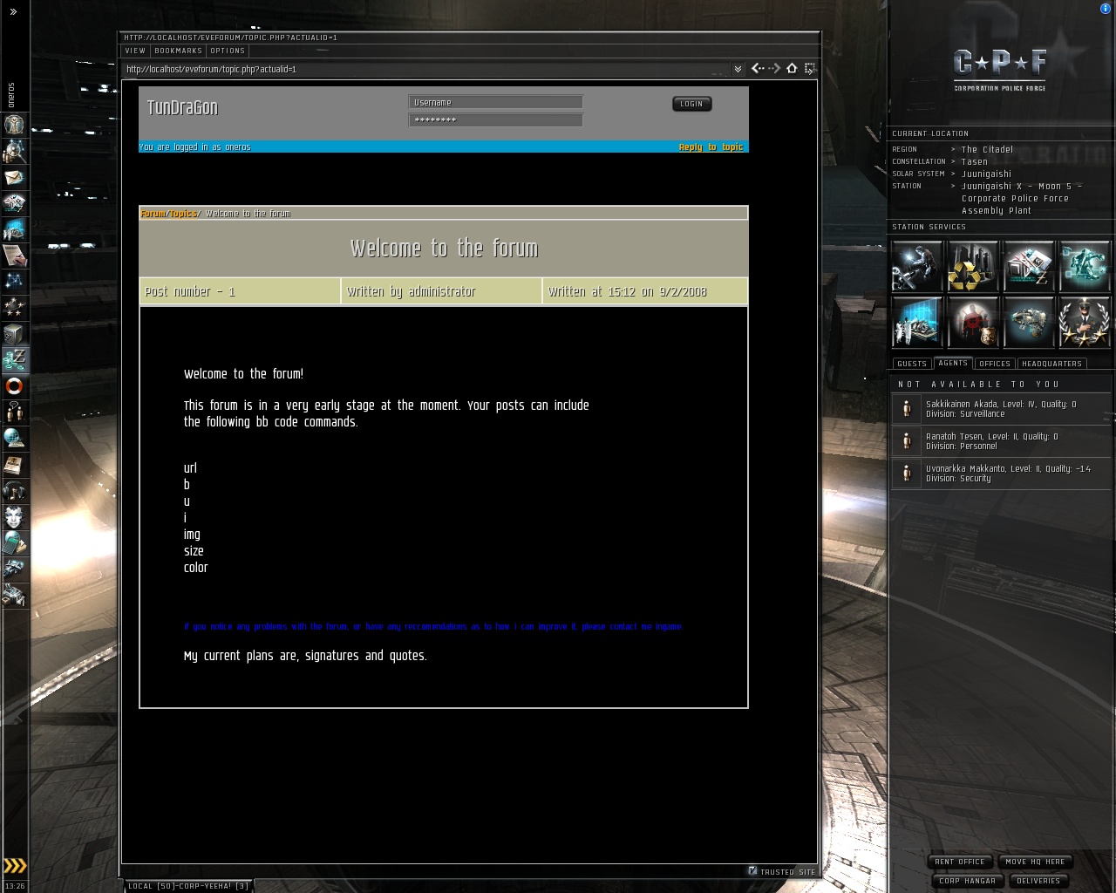Open the browser Bookmarks menu
1116x893 pixels.
178,51
